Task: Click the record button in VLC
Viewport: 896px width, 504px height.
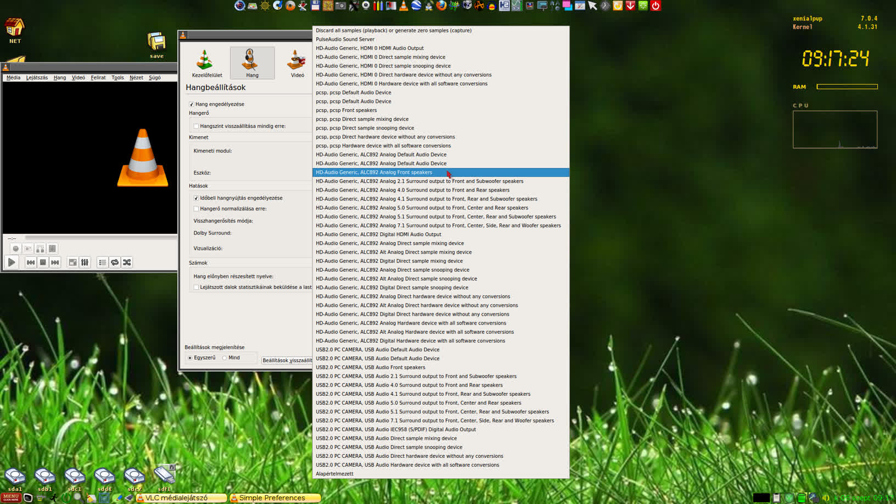Action: 16,249
